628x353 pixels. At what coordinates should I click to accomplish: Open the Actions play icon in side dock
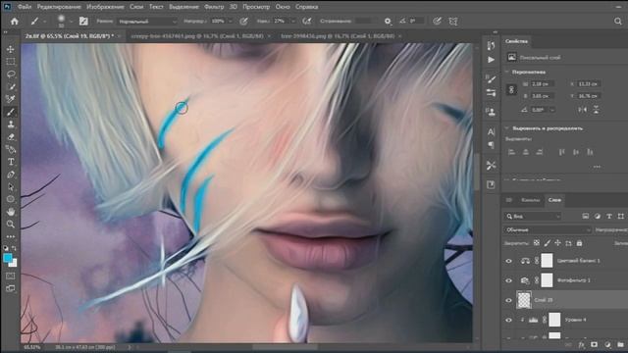tap(491, 60)
